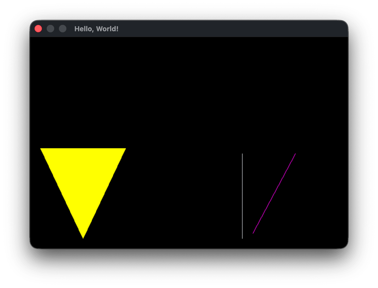Click the top of the white vertical line
Viewport: 378px width, 288px height.
pyautogui.click(x=242, y=154)
